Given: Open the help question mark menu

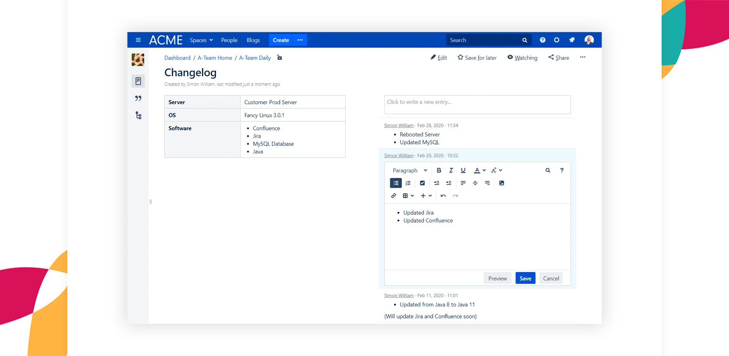Looking at the screenshot, I should click(x=542, y=40).
